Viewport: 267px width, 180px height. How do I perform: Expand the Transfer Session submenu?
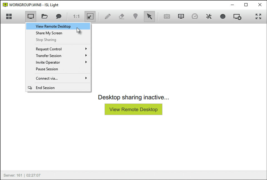(58, 56)
